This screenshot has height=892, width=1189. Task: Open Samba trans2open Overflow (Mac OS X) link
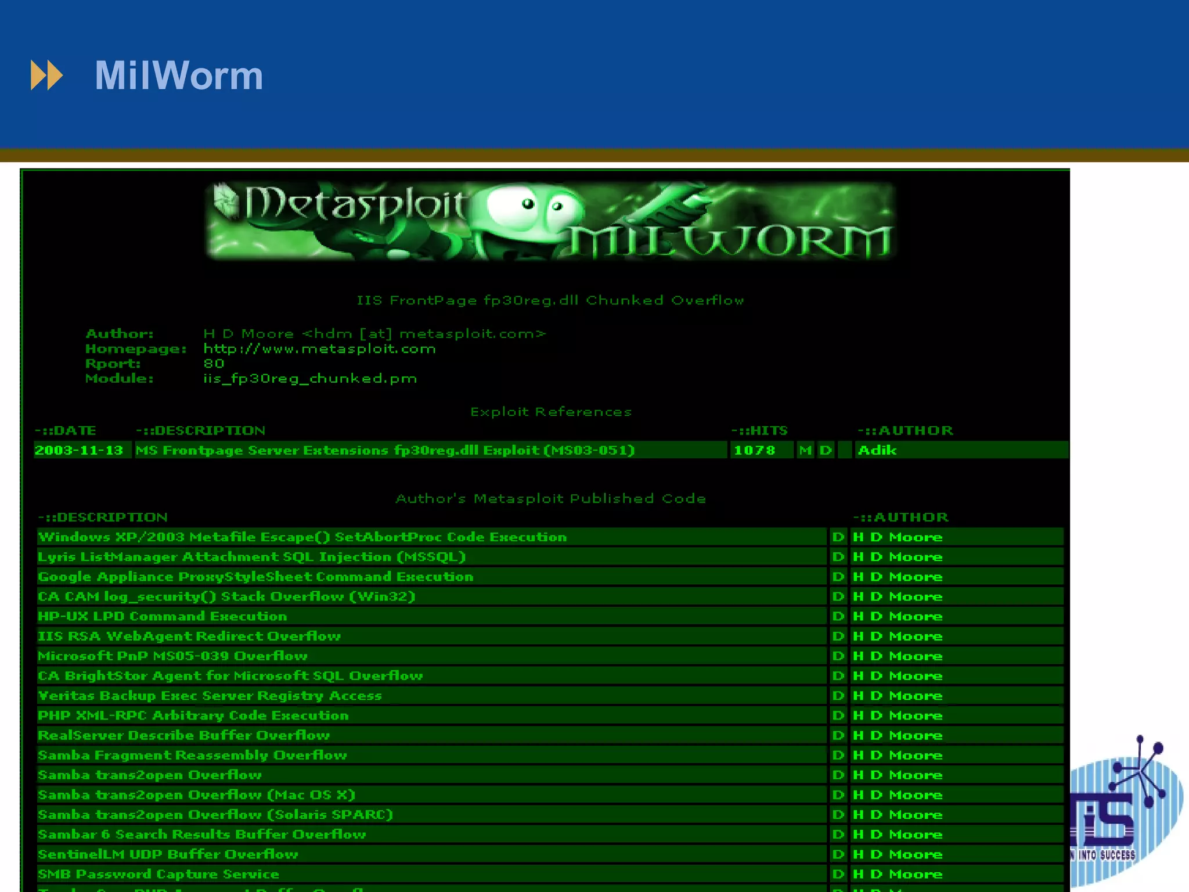tap(196, 794)
